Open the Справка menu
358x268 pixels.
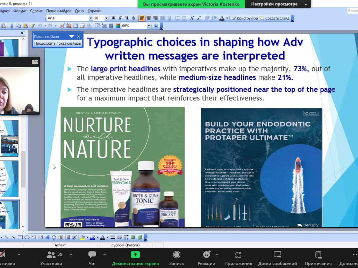pyautogui.click(x=94, y=11)
